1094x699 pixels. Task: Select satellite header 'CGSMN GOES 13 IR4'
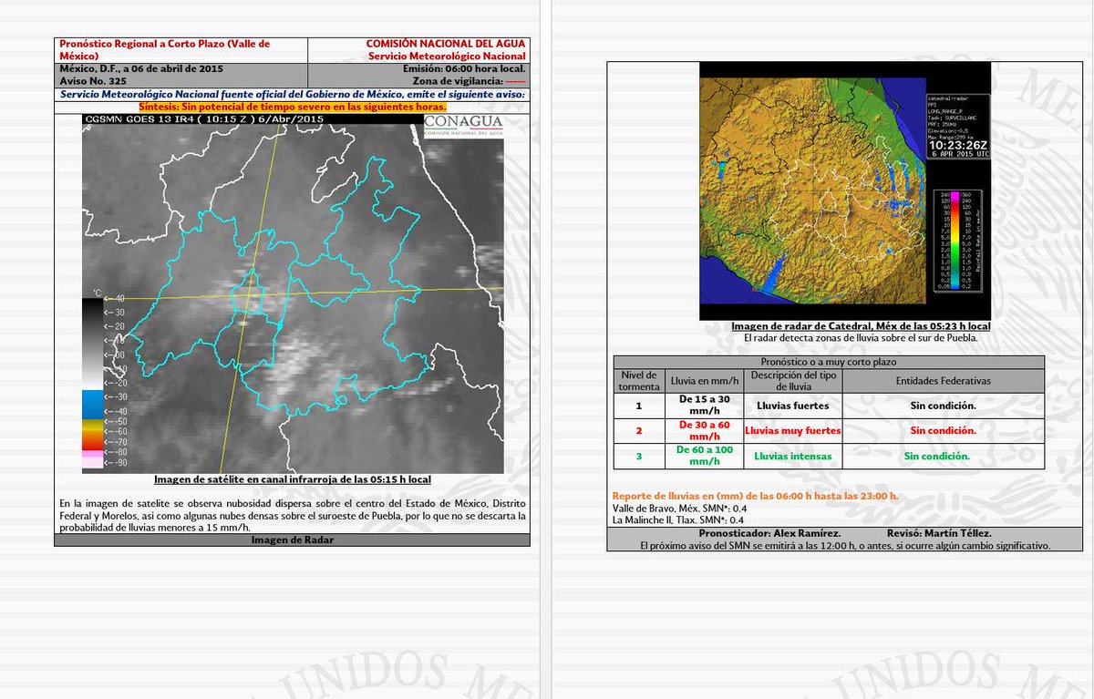[x=203, y=119]
